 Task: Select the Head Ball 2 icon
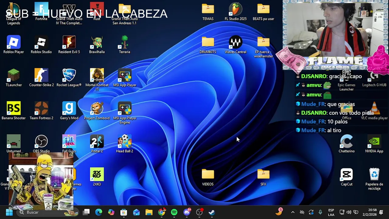(x=125, y=144)
